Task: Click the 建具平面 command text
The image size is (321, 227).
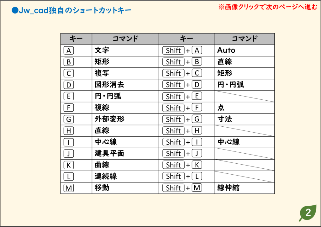Action: click(x=109, y=153)
